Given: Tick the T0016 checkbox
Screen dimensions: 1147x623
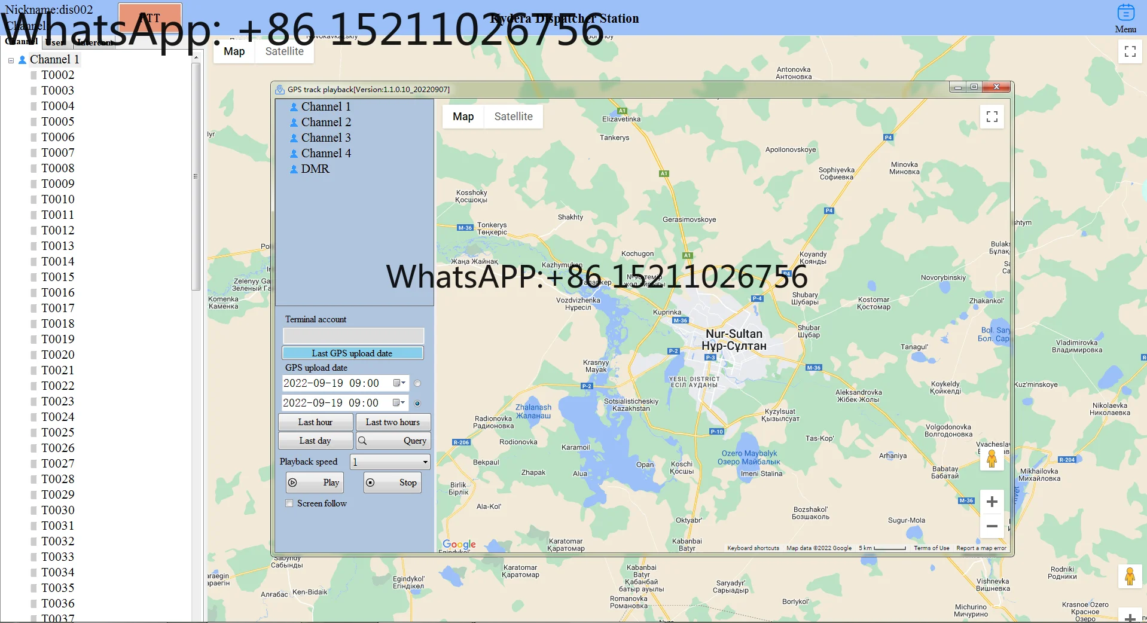Looking at the screenshot, I should click(x=34, y=293).
